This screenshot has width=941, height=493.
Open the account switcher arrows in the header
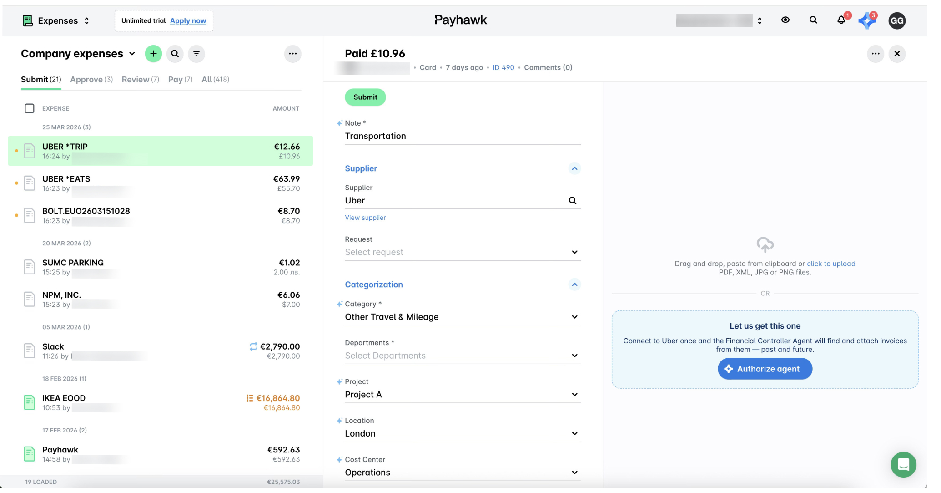click(760, 20)
